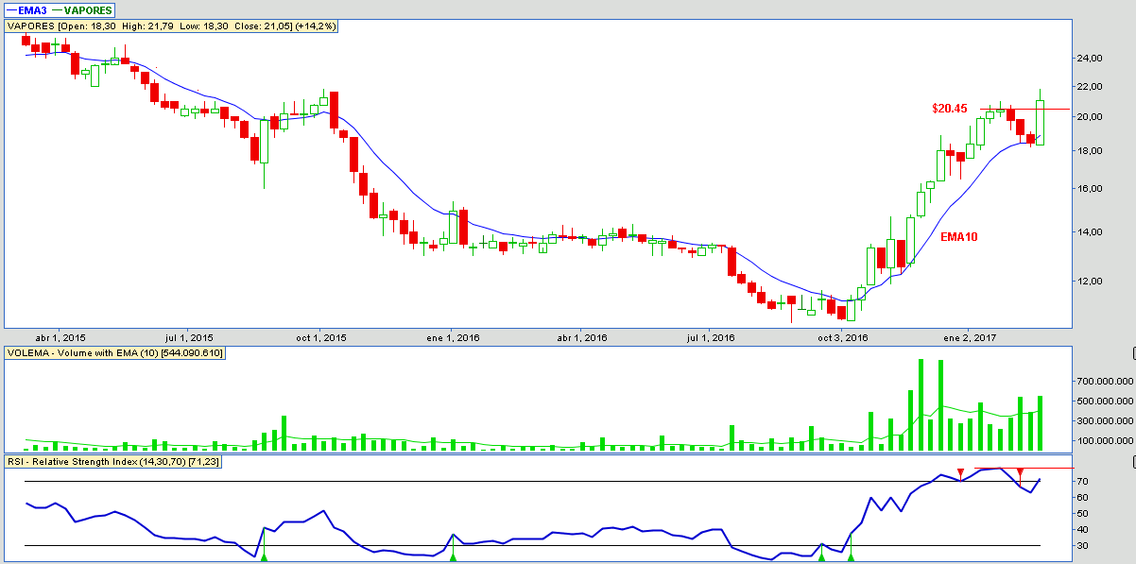
Task: Click the $20.45 price annotation
Action: pyautogui.click(x=950, y=109)
